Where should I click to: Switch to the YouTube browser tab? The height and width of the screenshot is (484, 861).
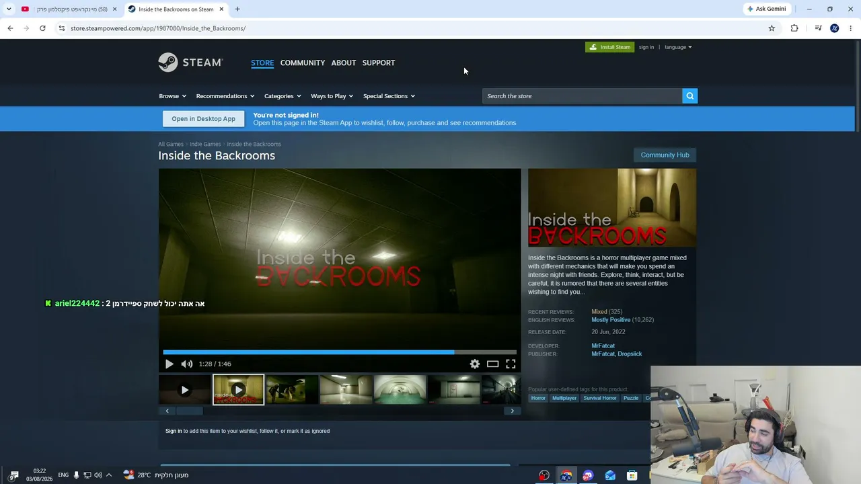tap(69, 9)
